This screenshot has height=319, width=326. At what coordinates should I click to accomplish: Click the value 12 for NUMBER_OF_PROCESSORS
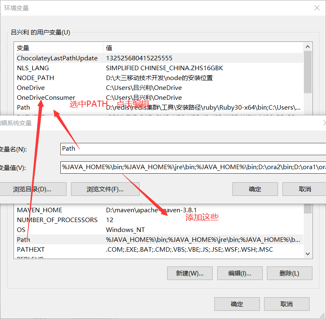110,220
